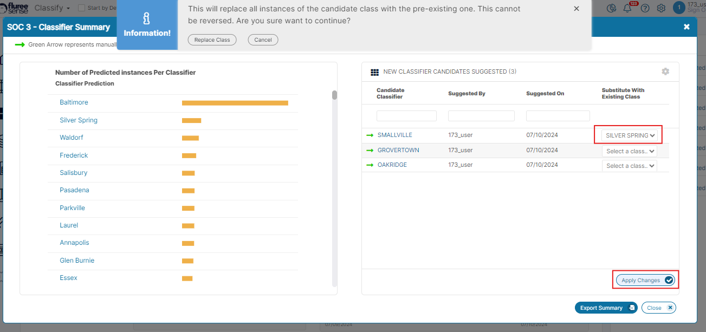The width and height of the screenshot is (706, 332).
Task: Open the settings gear in top bar
Action: point(661,8)
